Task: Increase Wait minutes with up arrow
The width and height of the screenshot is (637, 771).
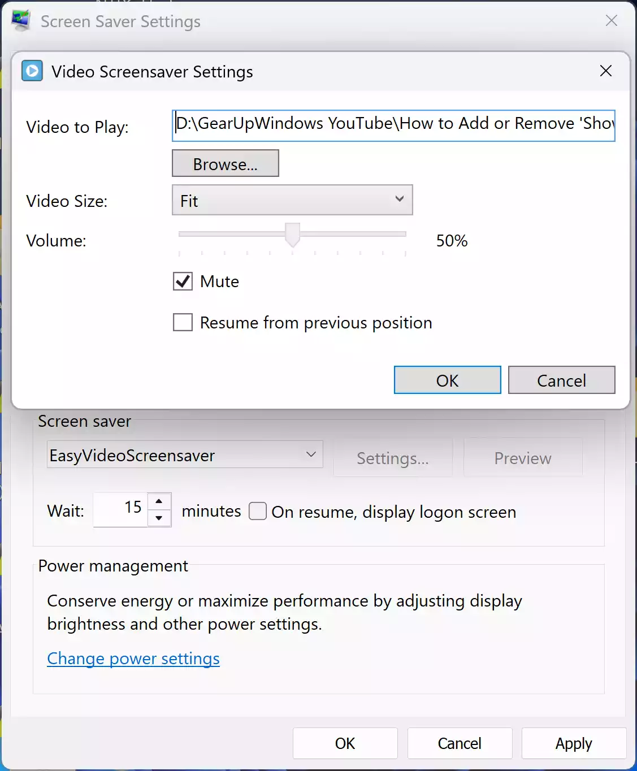Action: [160, 502]
